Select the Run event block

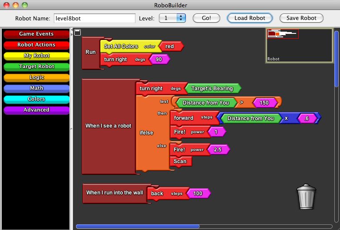coord(90,52)
